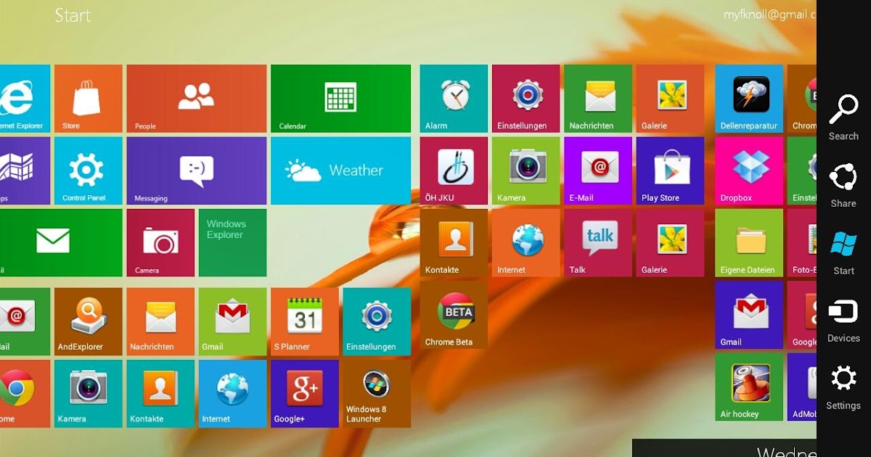The width and height of the screenshot is (871, 457).
Task: Open the Eigene Dateien tile
Action: click(x=749, y=243)
